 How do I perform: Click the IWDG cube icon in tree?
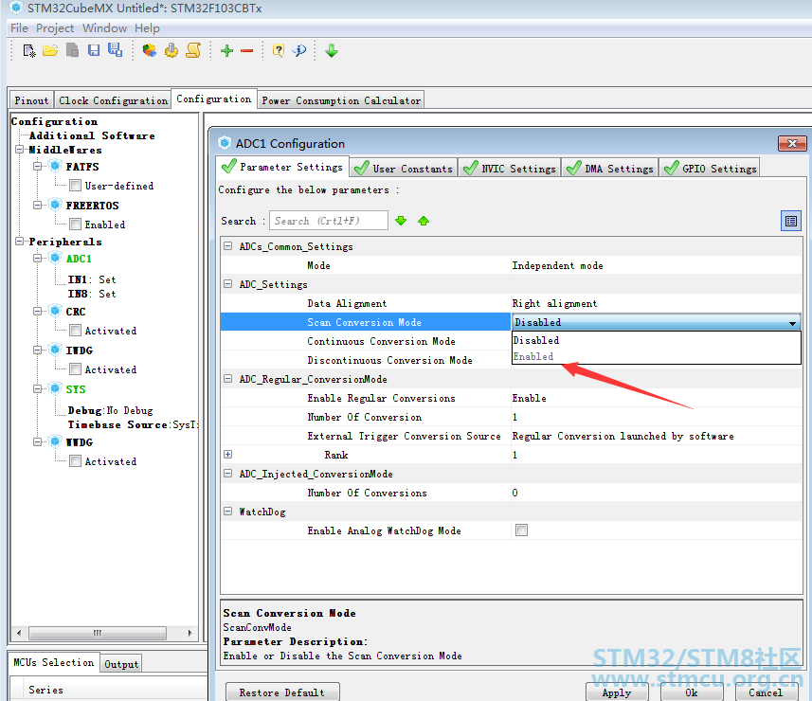[x=55, y=350]
